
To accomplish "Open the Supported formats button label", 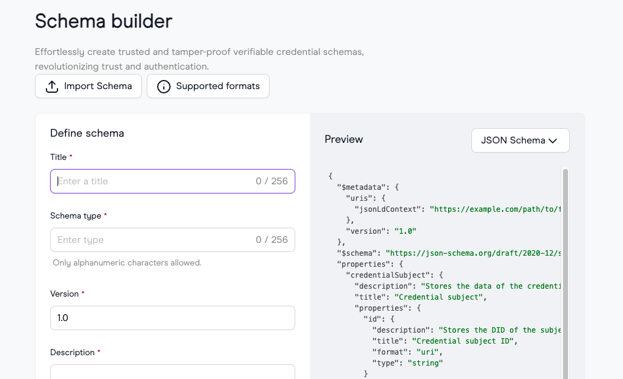I will [x=218, y=86].
